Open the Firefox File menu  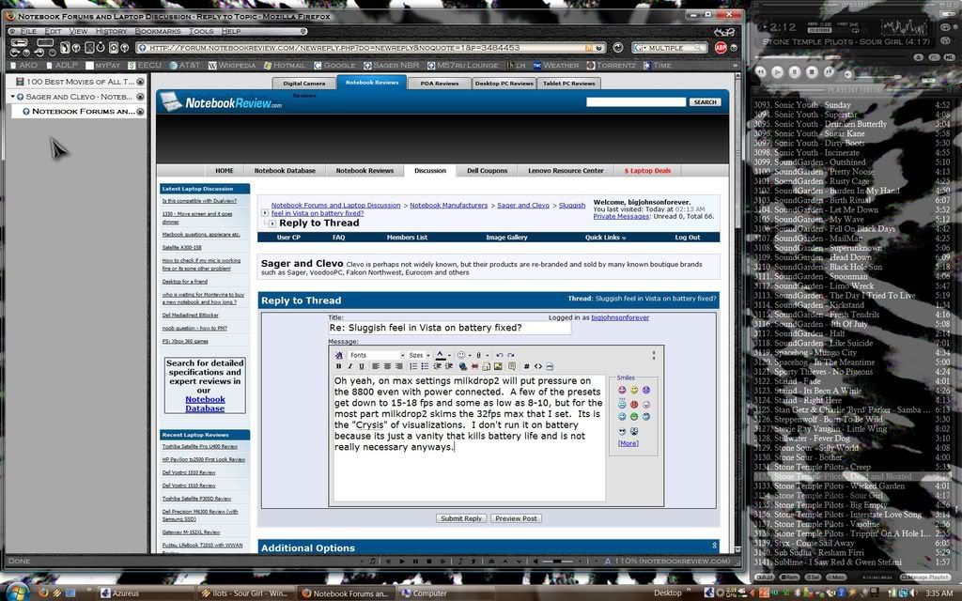coord(28,31)
